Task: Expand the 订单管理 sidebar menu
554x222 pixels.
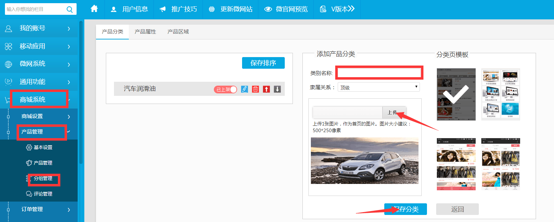Action: click(x=39, y=209)
